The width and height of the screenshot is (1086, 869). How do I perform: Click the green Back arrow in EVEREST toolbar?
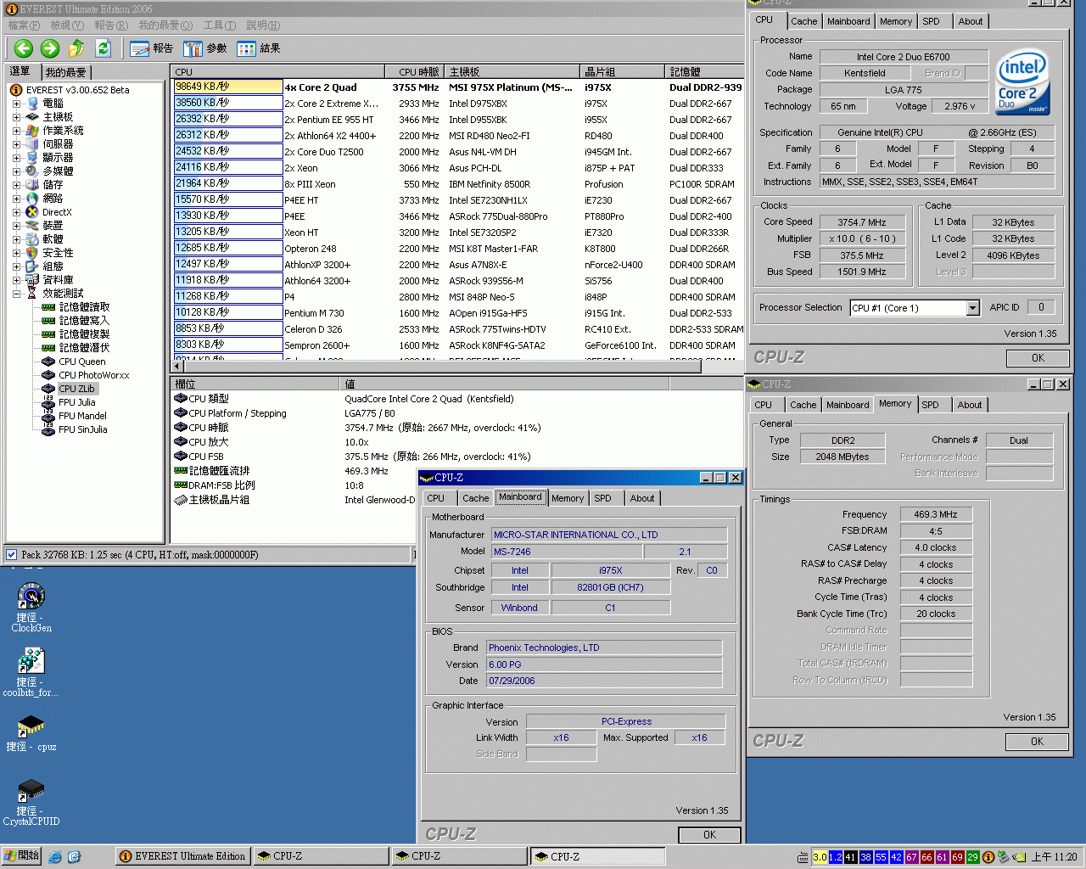click(x=24, y=48)
